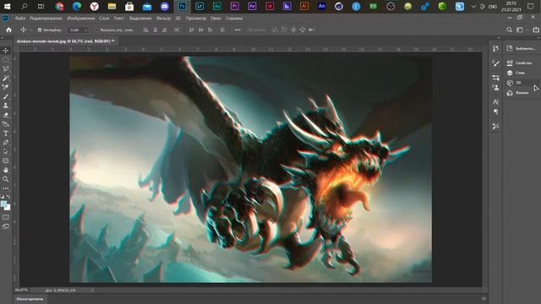Select the Clone Stamp tool
The height and width of the screenshot is (304, 541).
pyautogui.click(x=6, y=106)
